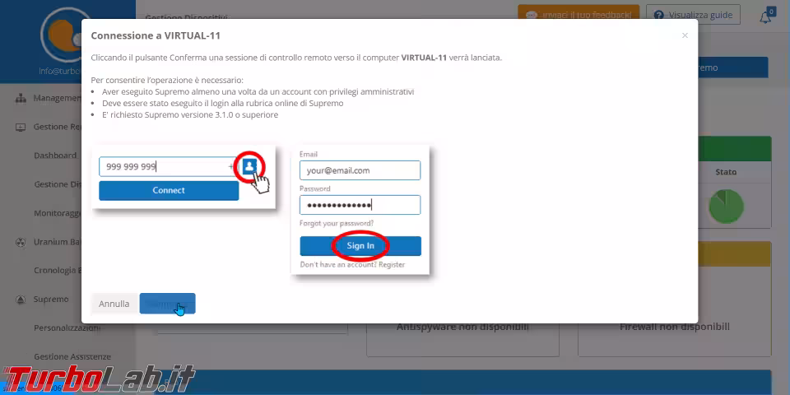Open Dashboard in the sidebar
Image resolution: width=790 pixels, height=395 pixels.
click(x=54, y=156)
